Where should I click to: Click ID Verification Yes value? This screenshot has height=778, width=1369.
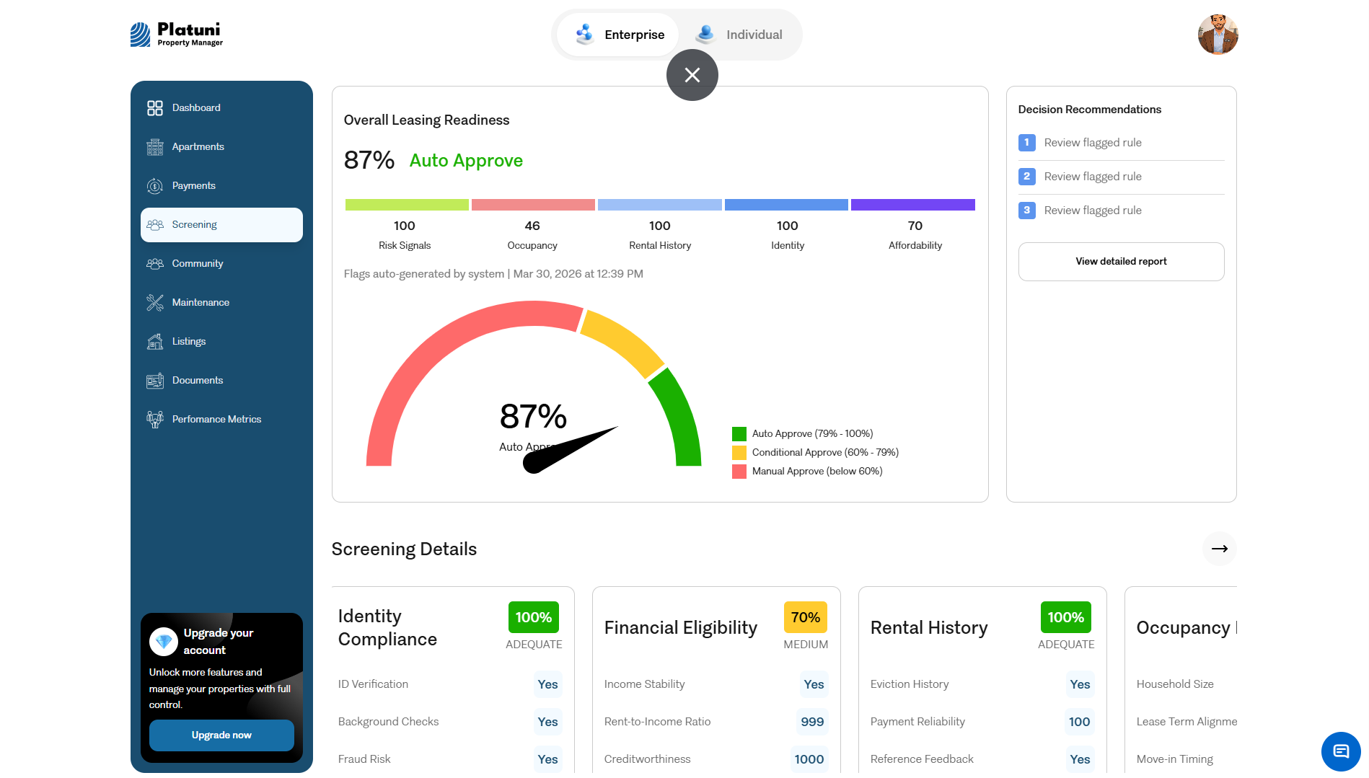(x=548, y=684)
